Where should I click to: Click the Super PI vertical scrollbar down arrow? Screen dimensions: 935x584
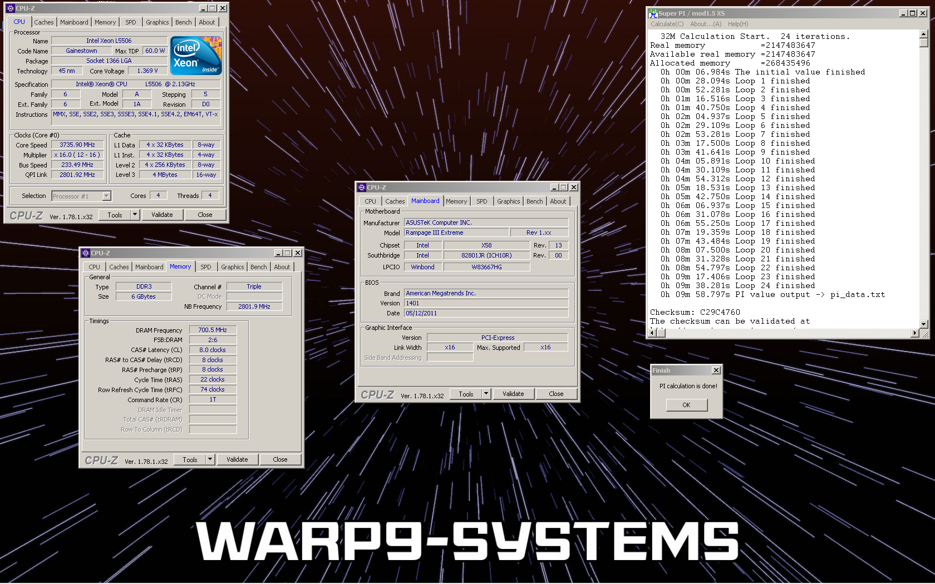pos(924,324)
